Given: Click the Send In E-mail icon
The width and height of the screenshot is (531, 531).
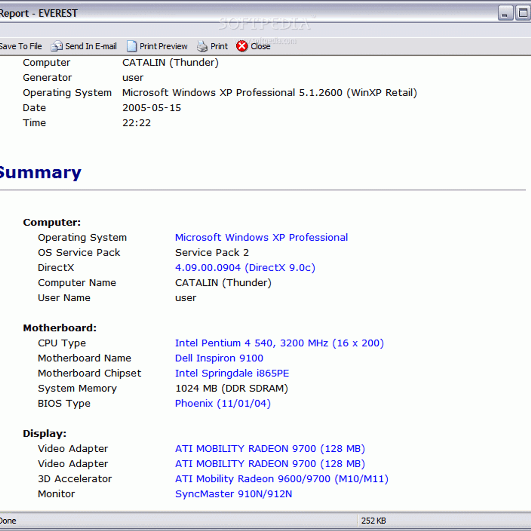Looking at the screenshot, I should tap(56, 46).
